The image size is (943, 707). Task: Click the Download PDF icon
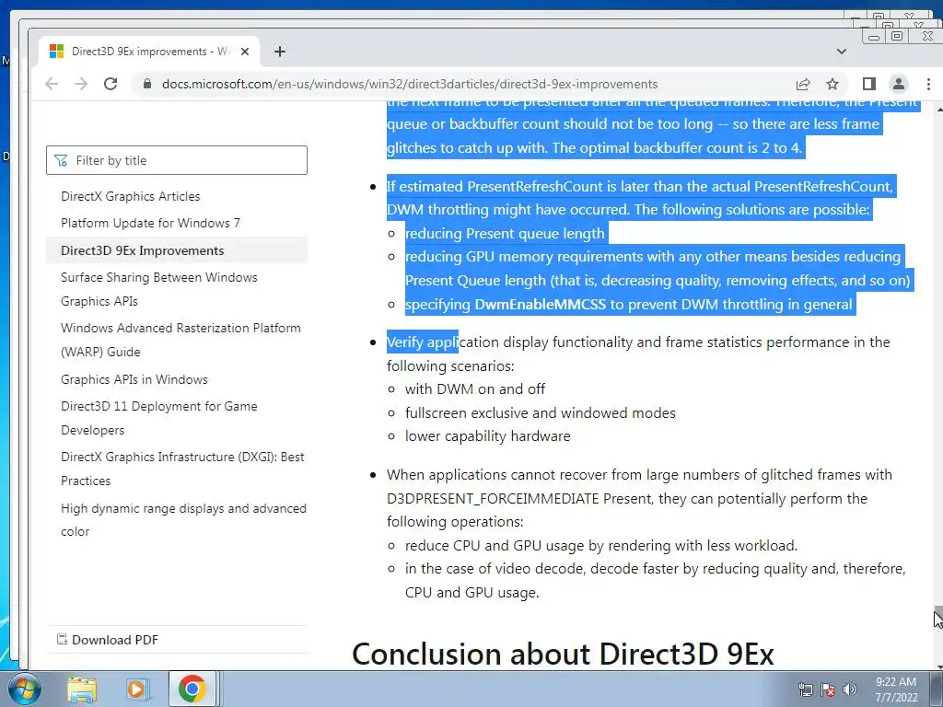coord(62,639)
